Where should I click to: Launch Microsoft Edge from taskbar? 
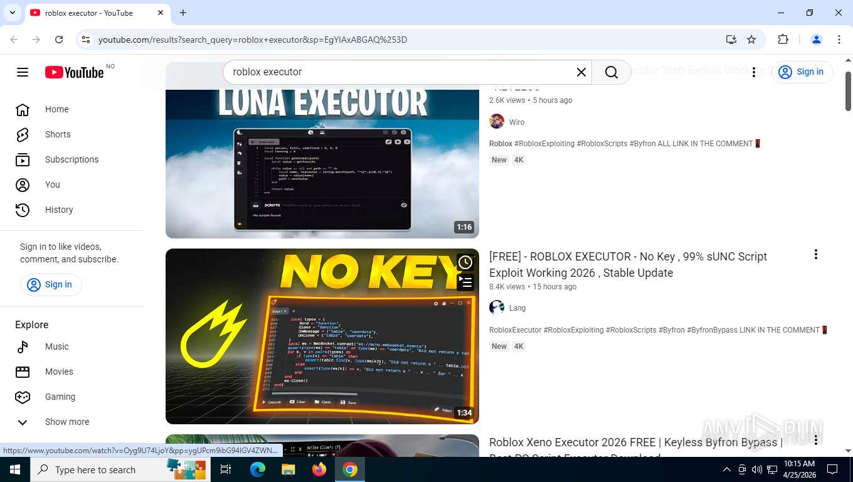258,469
